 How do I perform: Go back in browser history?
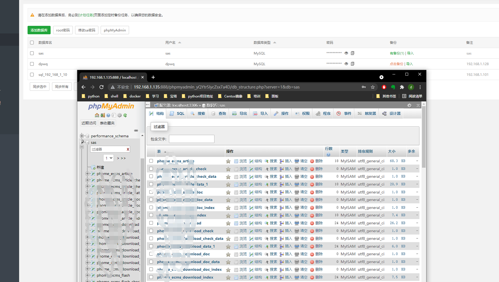[83, 87]
